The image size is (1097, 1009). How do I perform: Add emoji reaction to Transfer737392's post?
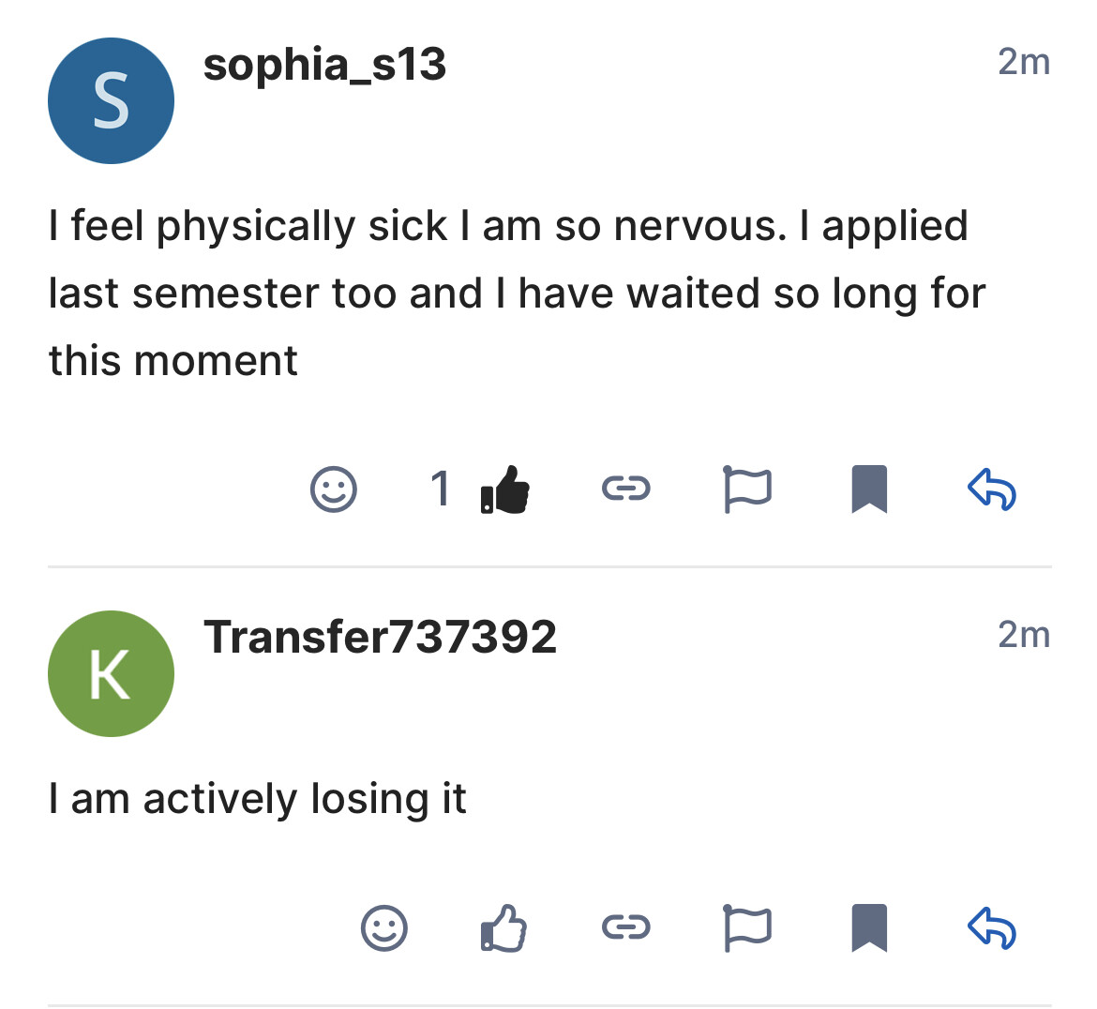click(384, 928)
